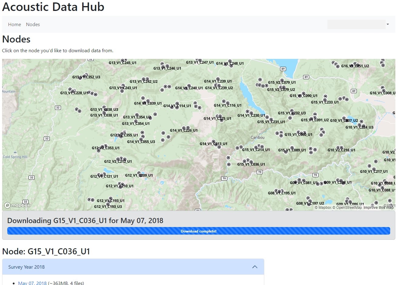
Task: Click node label G13_V1_C038_U1 on the map
Action: pos(104,115)
